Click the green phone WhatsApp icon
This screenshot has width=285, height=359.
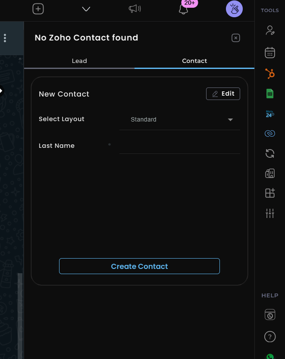pyautogui.click(x=270, y=356)
